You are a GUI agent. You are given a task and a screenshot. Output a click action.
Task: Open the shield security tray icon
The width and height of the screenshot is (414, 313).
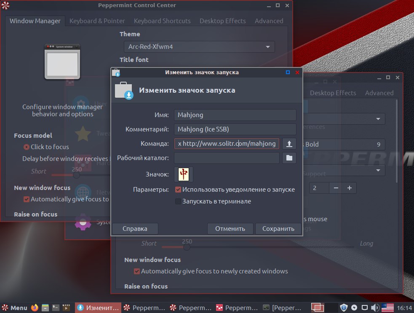pos(344,308)
